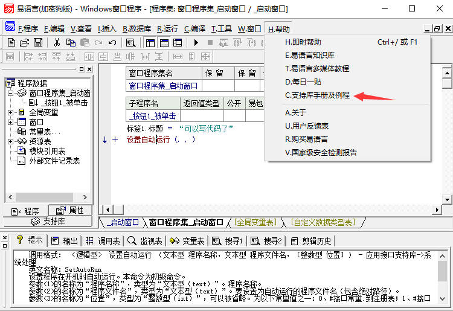453x311 pixels.
Task: Click the hint pane scrollbar down arrow
Action: 442,298
